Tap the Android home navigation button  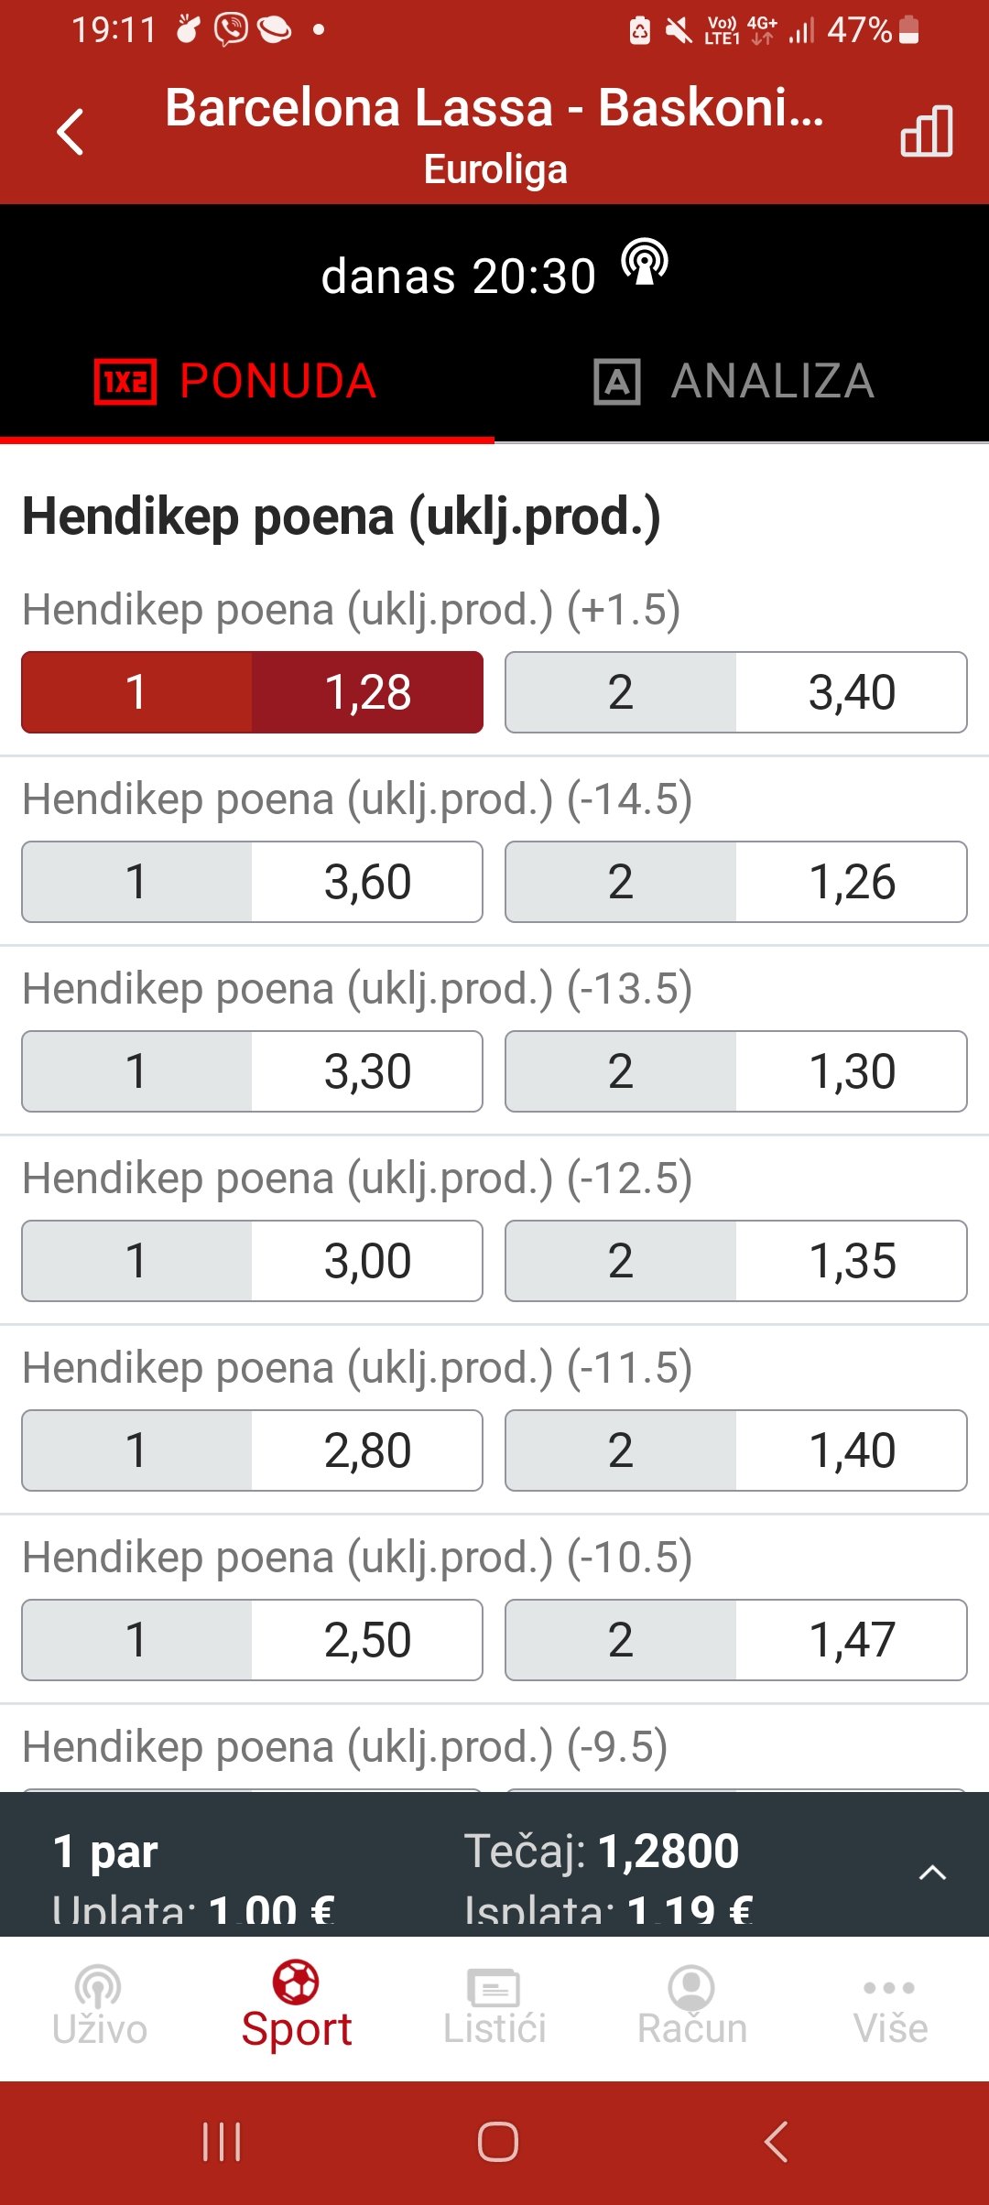click(498, 2142)
